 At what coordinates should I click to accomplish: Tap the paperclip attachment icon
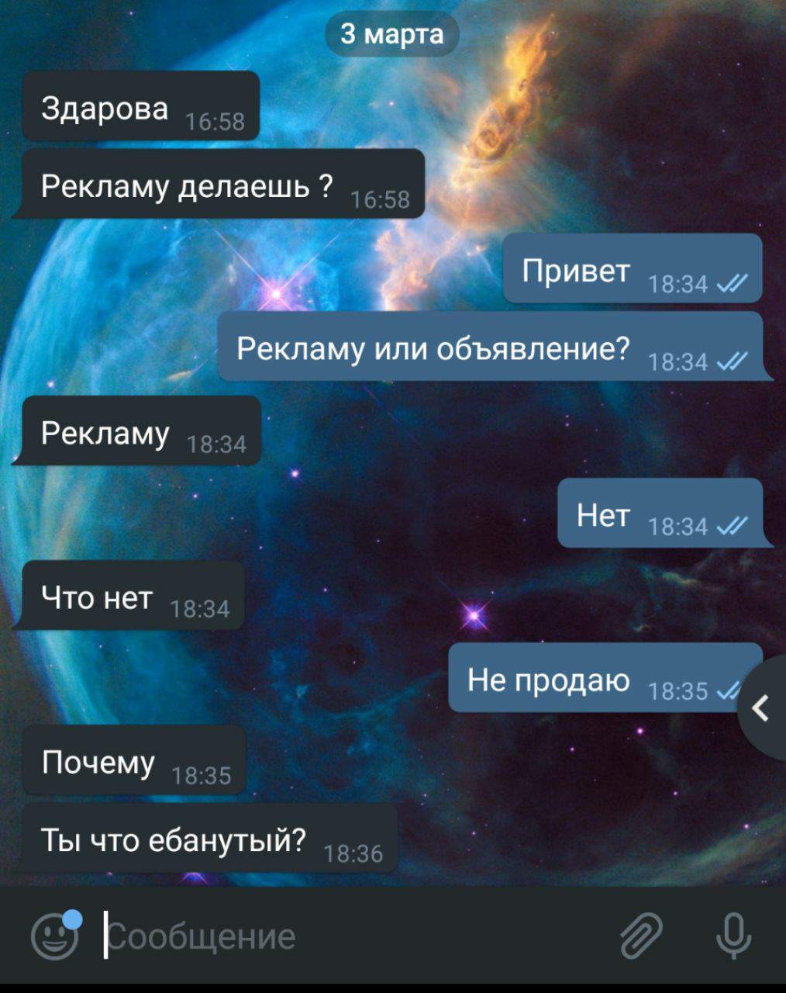(x=642, y=935)
